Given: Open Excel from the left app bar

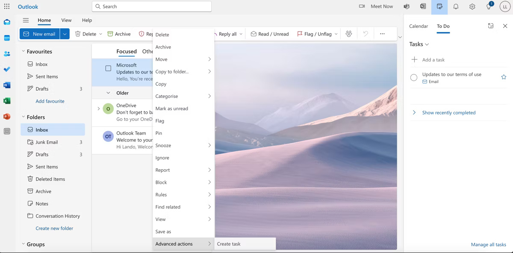Looking at the screenshot, I should [7, 100].
